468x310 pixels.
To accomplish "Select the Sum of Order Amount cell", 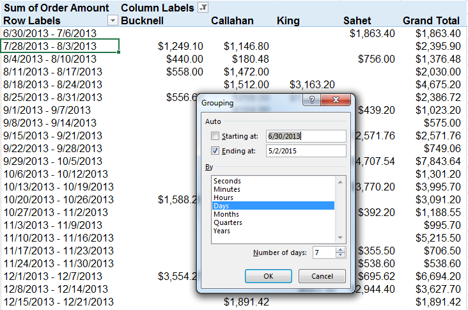I will pos(56,8).
